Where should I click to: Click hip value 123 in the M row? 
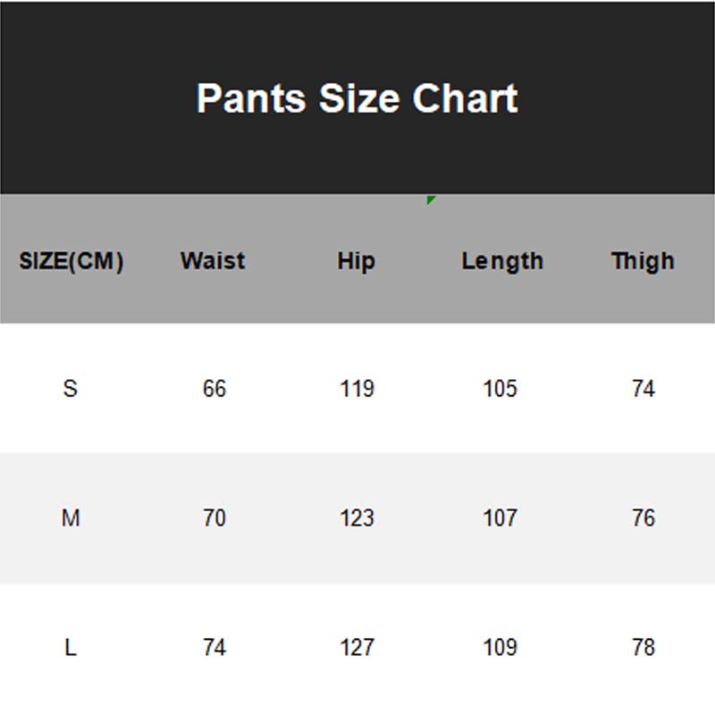coord(357,517)
